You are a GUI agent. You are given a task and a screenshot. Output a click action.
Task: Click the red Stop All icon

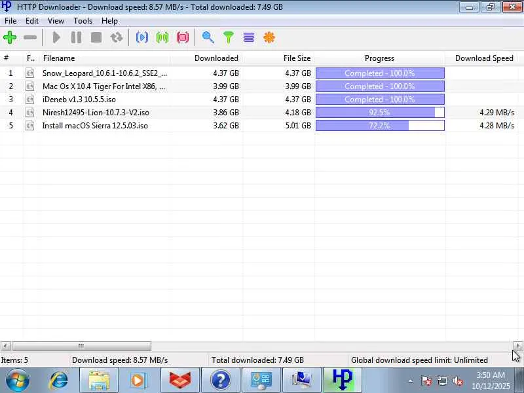point(183,37)
